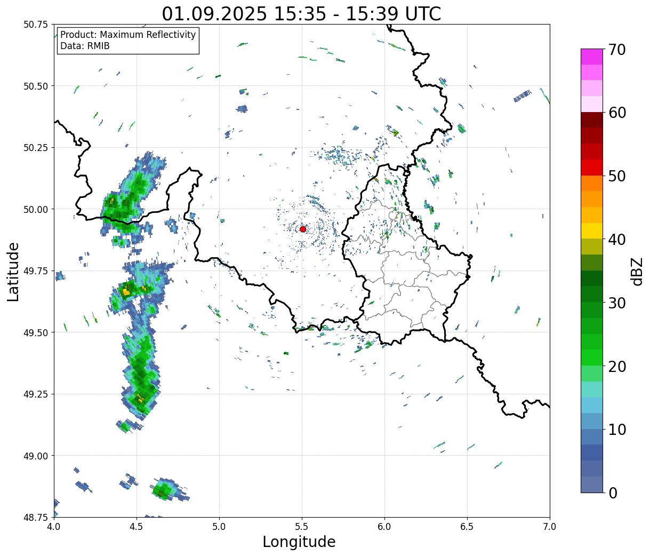The image size is (650, 555).
Task: Click the magenta swatch atop the colorbar
Action: click(592, 57)
